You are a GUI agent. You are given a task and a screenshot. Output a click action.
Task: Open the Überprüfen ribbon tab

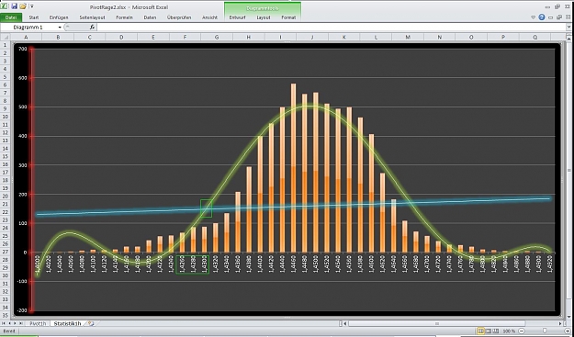(179, 17)
